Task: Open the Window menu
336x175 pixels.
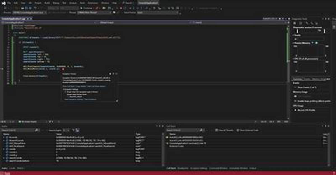Action: [105, 3]
